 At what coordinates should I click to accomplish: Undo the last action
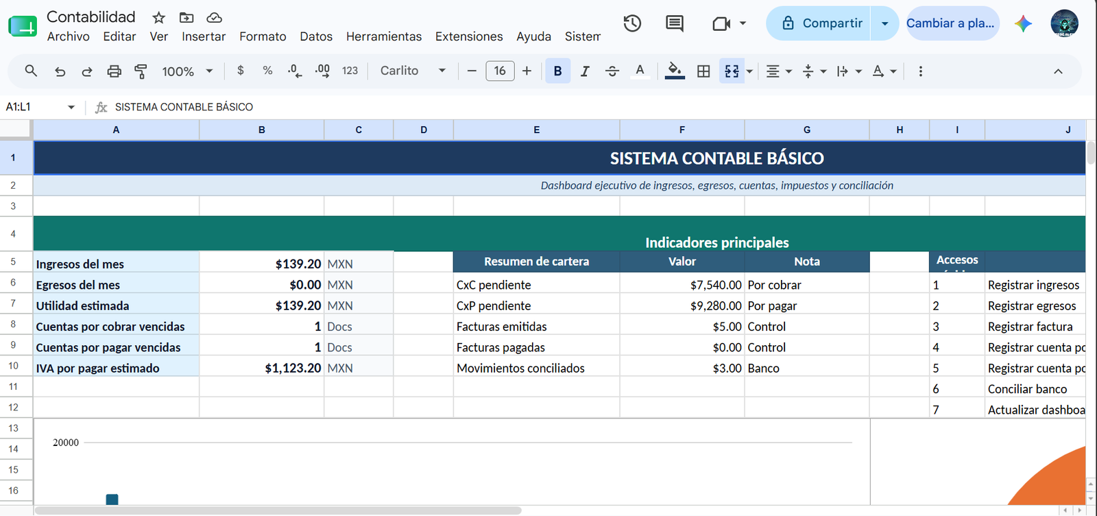[60, 71]
